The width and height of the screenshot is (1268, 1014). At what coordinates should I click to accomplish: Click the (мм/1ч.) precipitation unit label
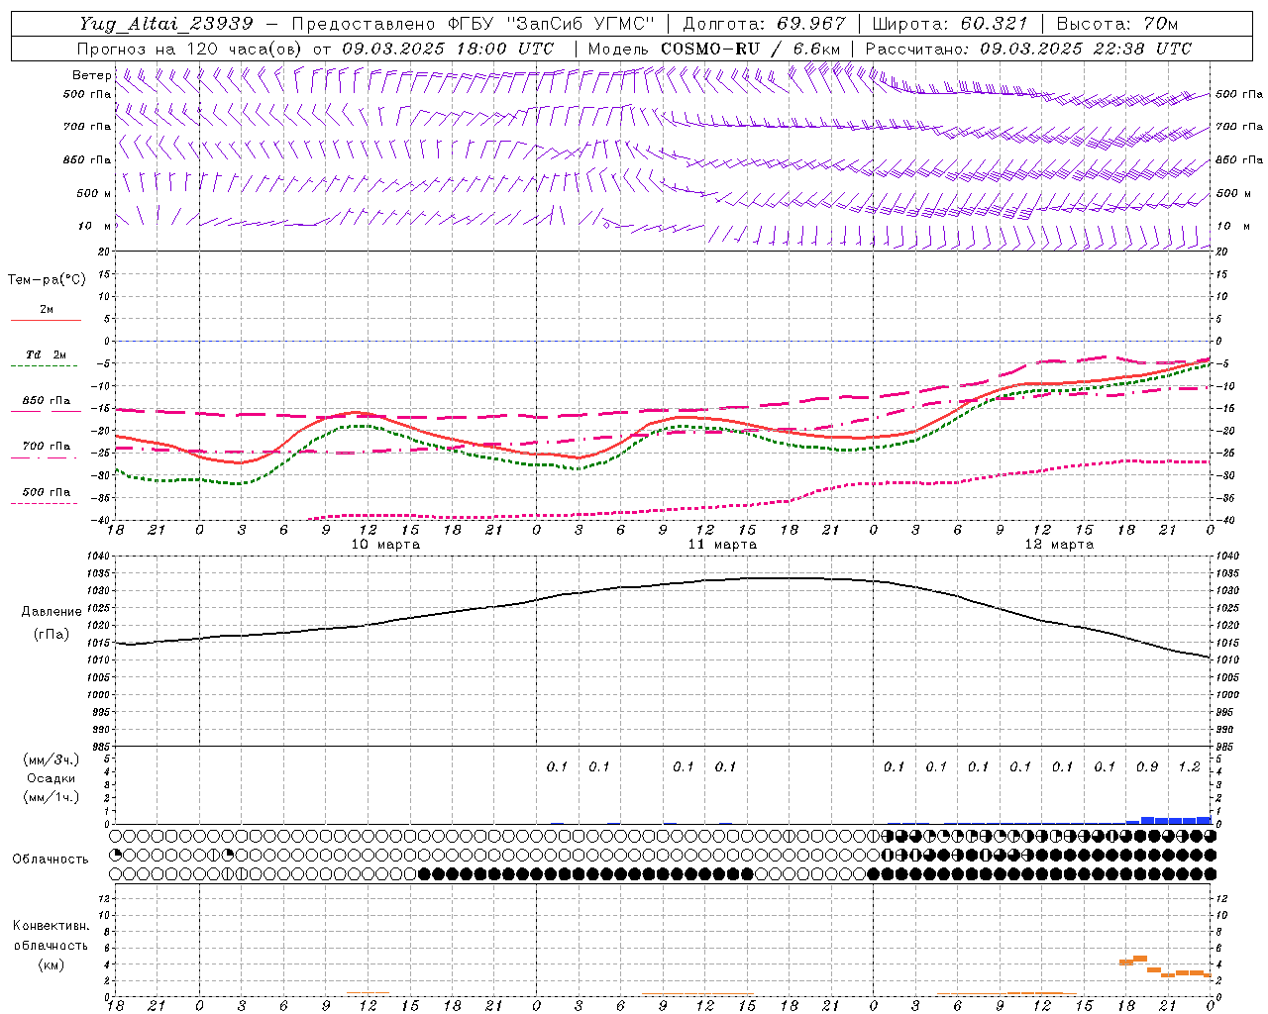pyautogui.click(x=52, y=797)
